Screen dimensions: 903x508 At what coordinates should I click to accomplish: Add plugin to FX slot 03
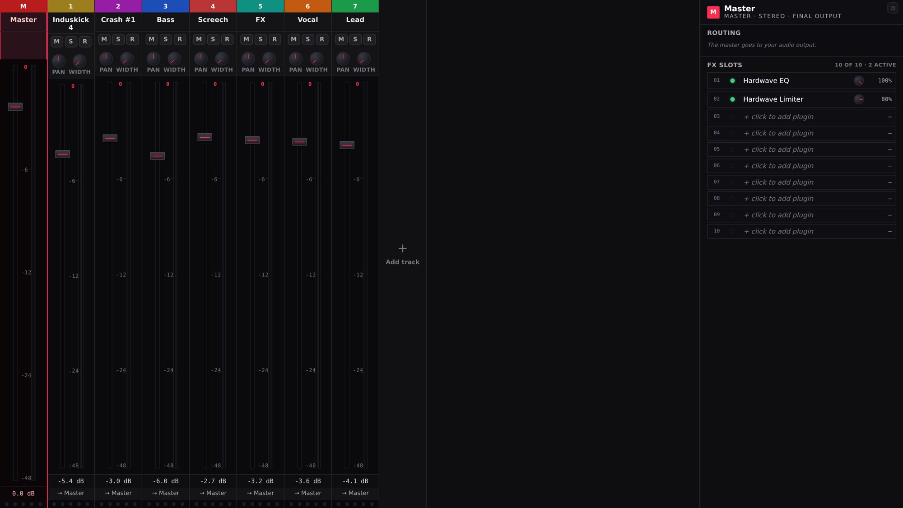(x=801, y=117)
